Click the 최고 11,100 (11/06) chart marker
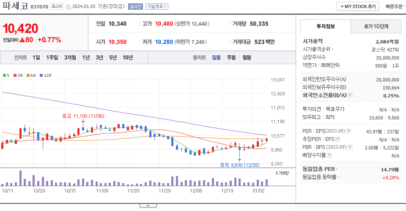 (x=83, y=116)
